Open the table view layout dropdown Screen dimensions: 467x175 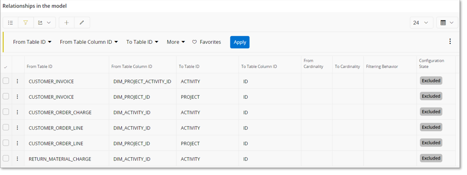pyautogui.click(x=447, y=22)
